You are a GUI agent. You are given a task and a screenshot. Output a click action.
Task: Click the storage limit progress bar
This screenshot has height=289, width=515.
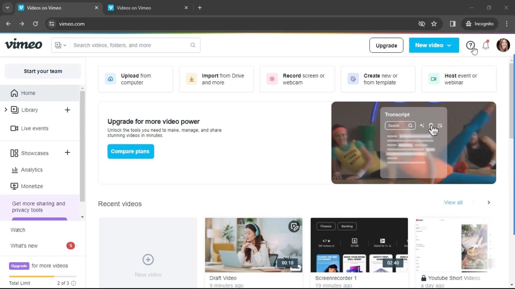click(x=42, y=276)
